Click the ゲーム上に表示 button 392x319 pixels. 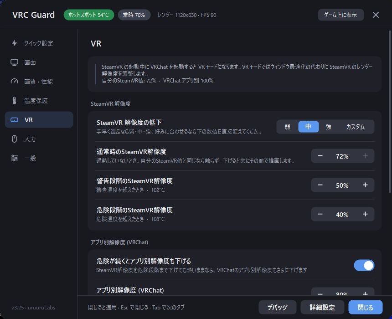point(340,15)
